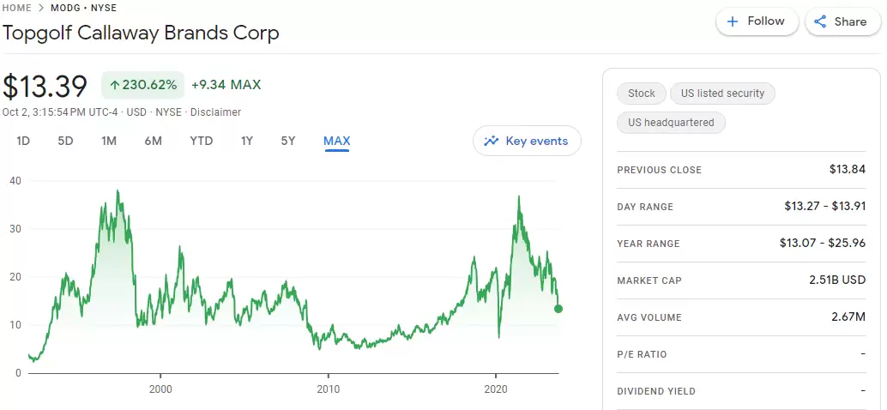This screenshot has height=410, width=887.
Task: Click the US listed security chip
Action: [x=722, y=93]
